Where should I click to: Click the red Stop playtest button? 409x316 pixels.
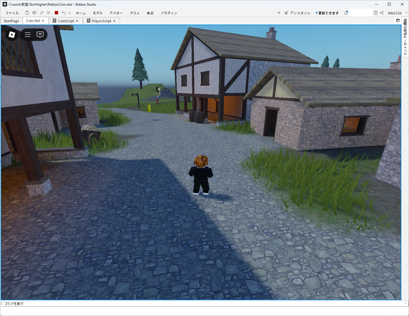coord(56,13)
